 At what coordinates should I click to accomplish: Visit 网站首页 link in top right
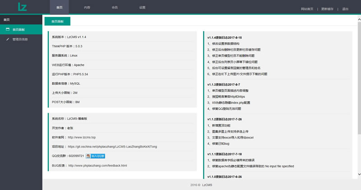[307, 9]
